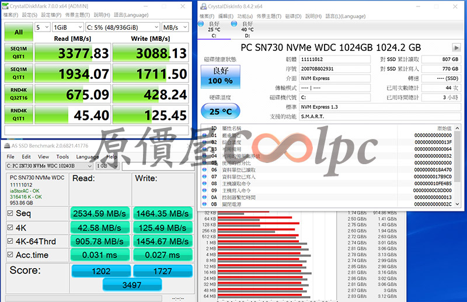Open the drive dropdown C: 5% (48/936GiB)

click(x=123, y=27)
